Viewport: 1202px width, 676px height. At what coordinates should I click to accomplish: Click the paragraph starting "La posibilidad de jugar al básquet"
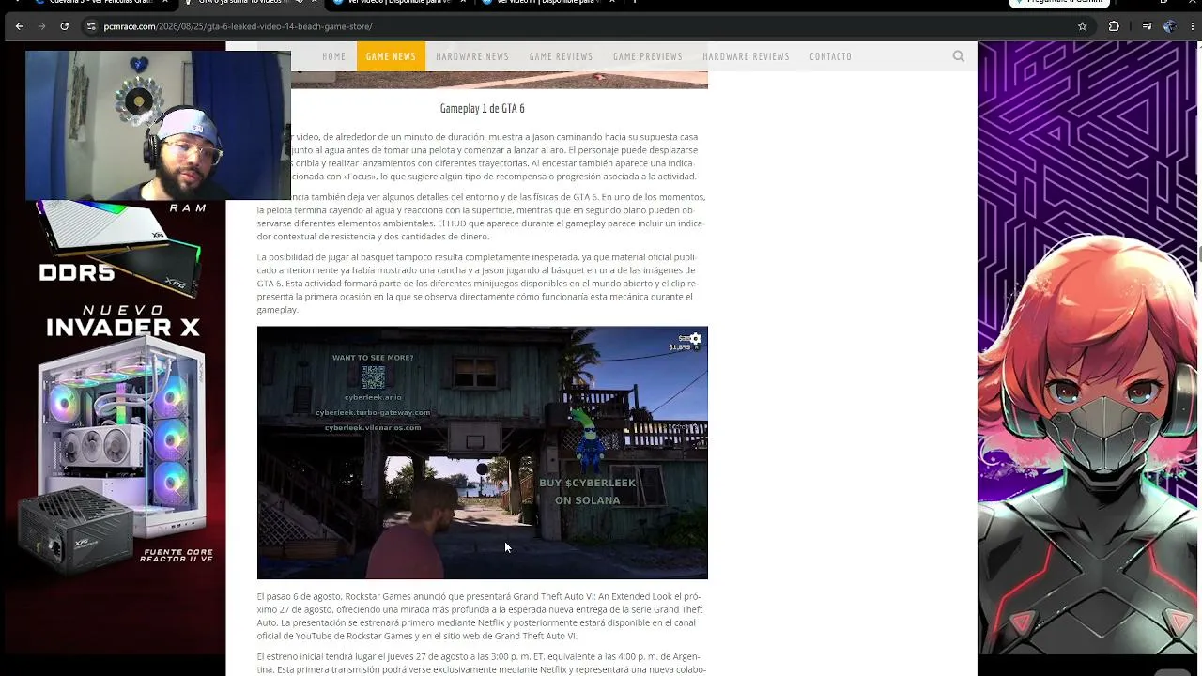click(478, 284)
